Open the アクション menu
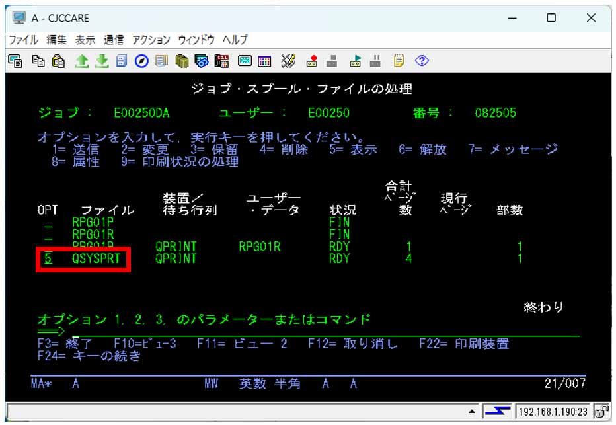616x425 pixels. tap(151, 40)
